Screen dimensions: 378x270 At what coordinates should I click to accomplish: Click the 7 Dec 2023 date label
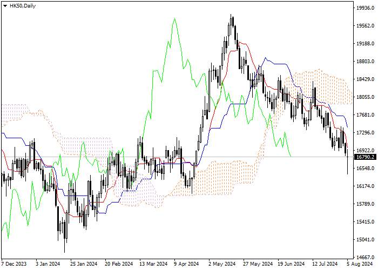click(14, 264)
